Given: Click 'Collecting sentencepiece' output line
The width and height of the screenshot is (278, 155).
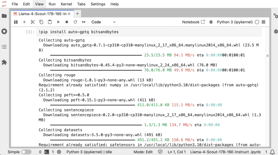Looking at the screenshot, I should (66, 110).
